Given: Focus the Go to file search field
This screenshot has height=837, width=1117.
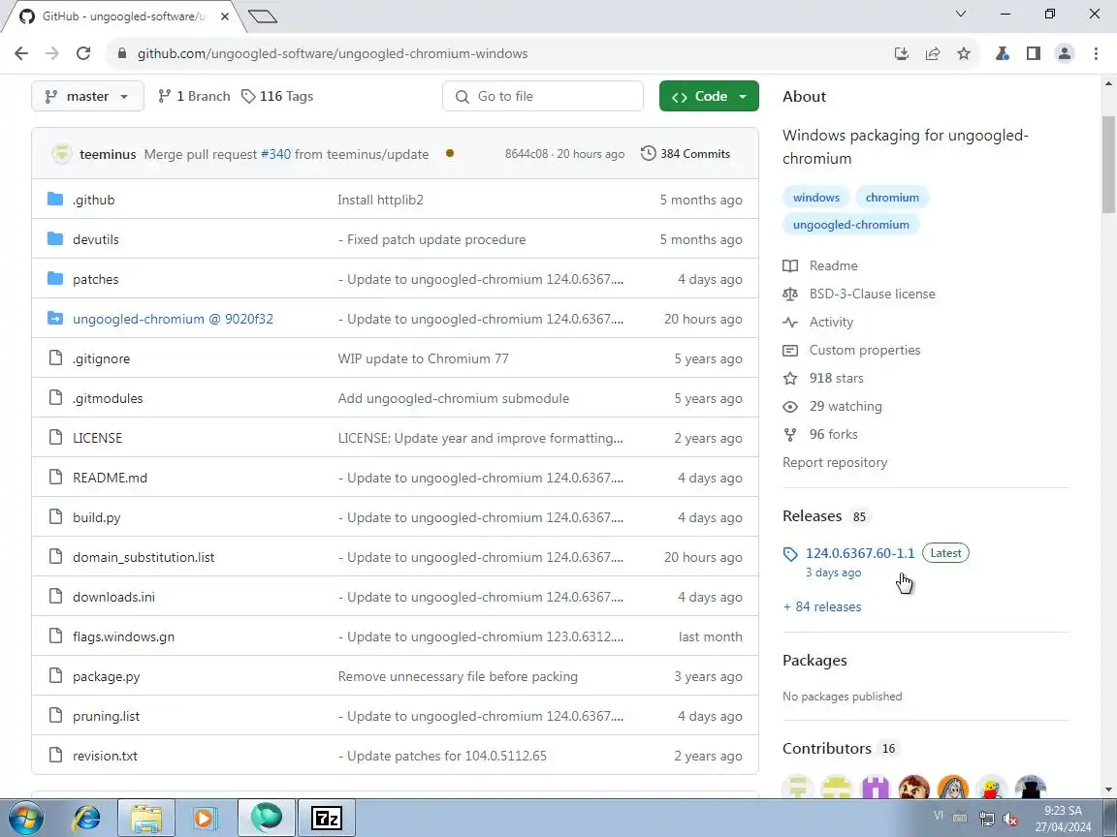Looking at the screenshot, I should (543, 96).
